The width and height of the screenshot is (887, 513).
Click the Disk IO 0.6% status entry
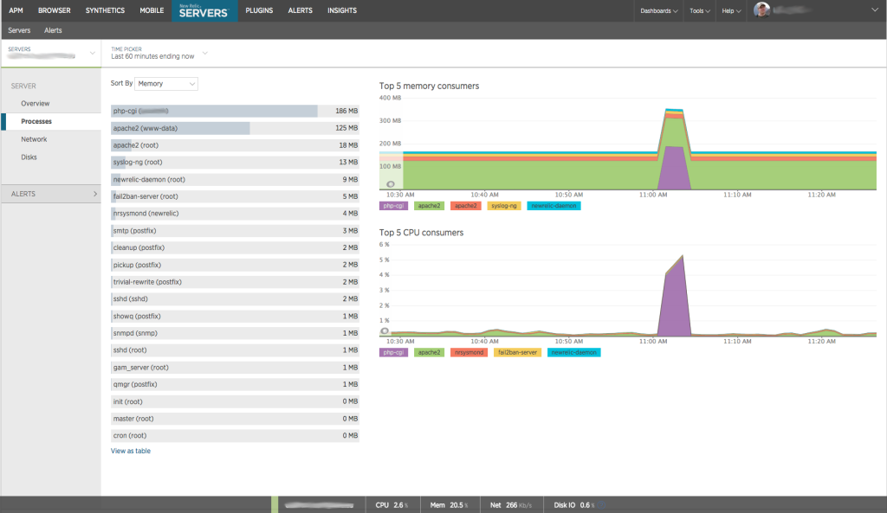coord(574,505)
